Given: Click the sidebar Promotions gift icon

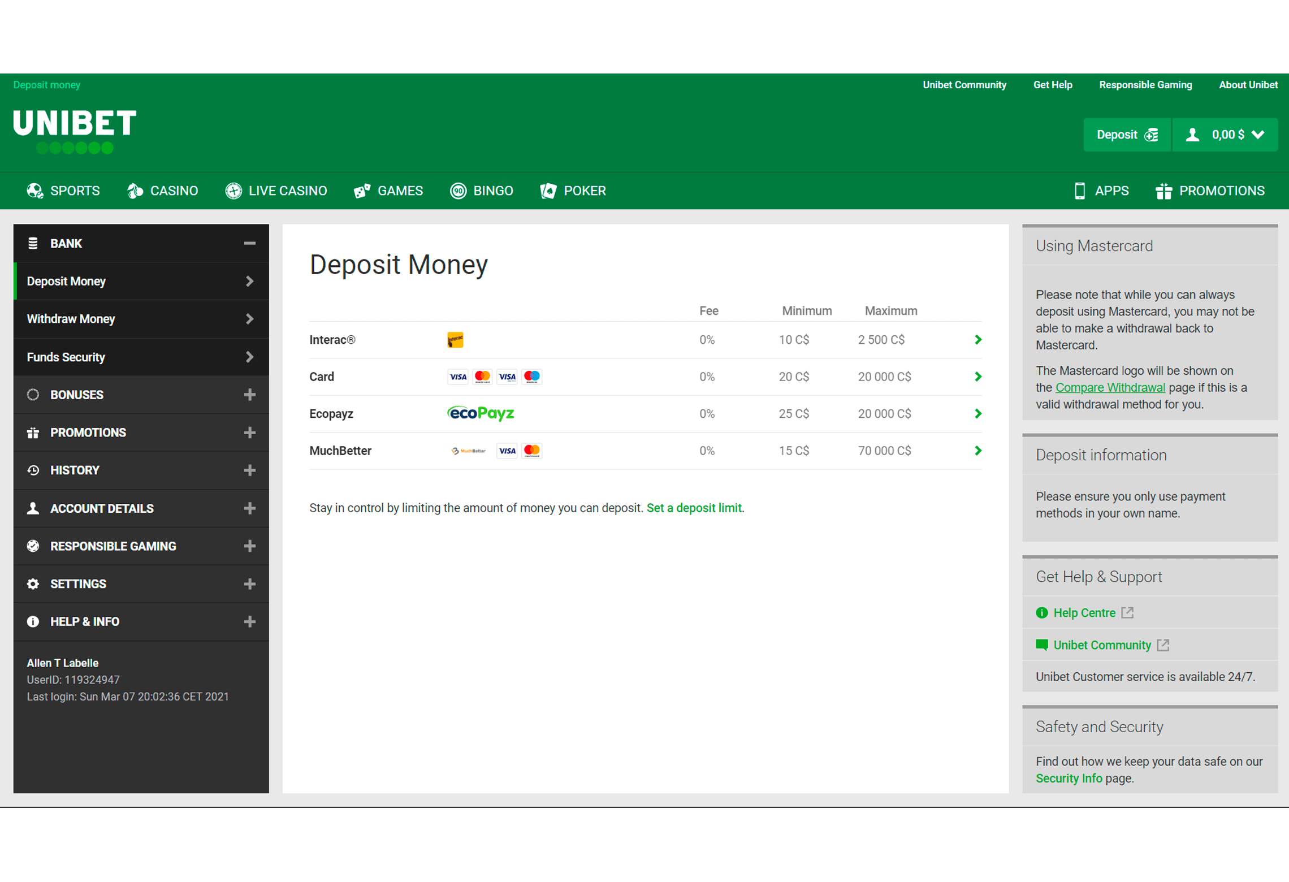Looking at the screenshot, I should (x=33, y=433).
